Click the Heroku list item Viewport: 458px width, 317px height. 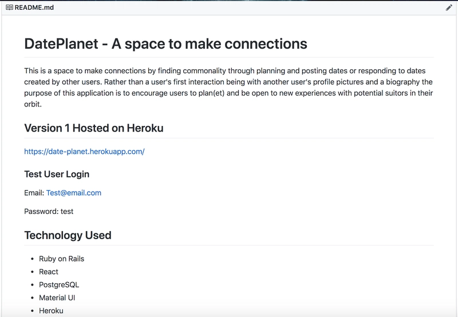point(51,311)
